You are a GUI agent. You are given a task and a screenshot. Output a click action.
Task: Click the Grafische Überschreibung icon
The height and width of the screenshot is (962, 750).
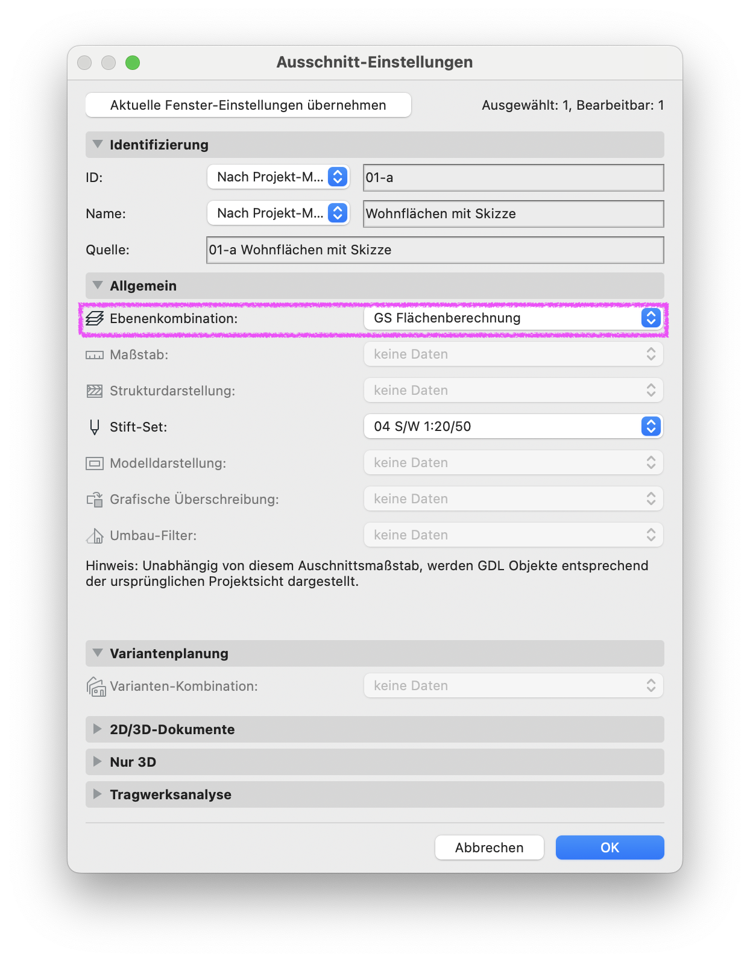[x=95, y=499]
